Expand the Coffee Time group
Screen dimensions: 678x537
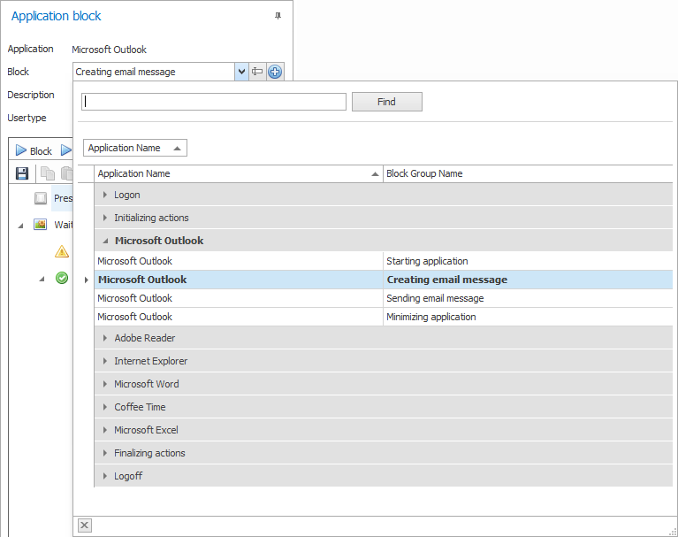[104, 407]
